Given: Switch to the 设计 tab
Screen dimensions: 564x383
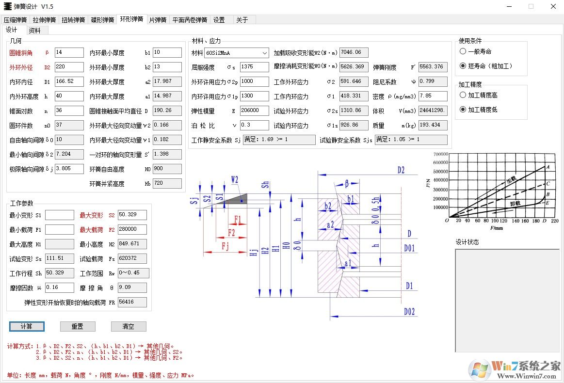Looking at the screenshot, I should click(12, 30).
